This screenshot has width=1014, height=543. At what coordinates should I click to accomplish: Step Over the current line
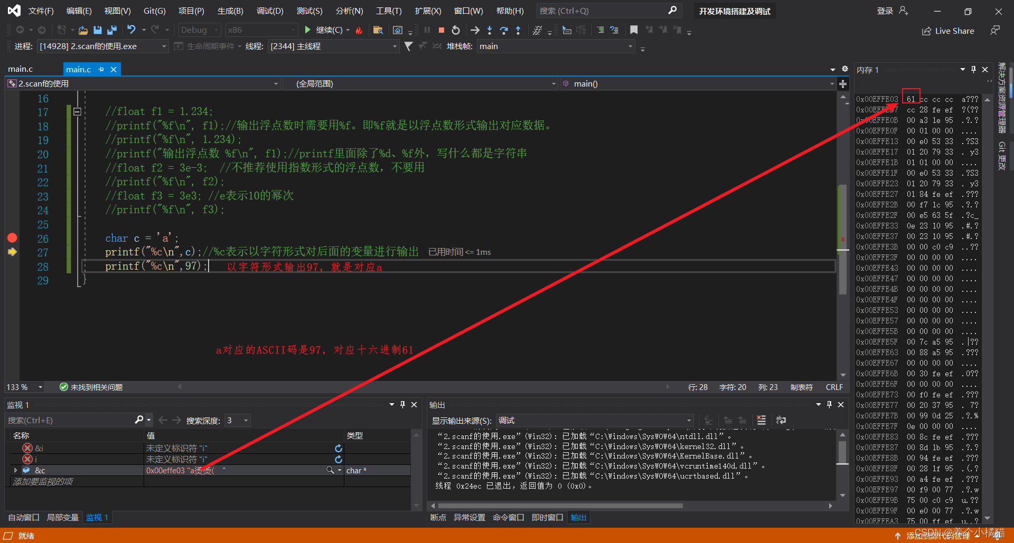(x=504, y=30)
